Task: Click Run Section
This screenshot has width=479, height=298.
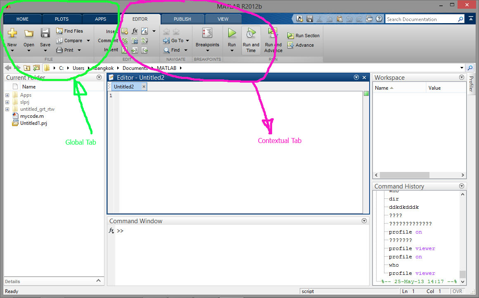Action: (x=304, y=36)
